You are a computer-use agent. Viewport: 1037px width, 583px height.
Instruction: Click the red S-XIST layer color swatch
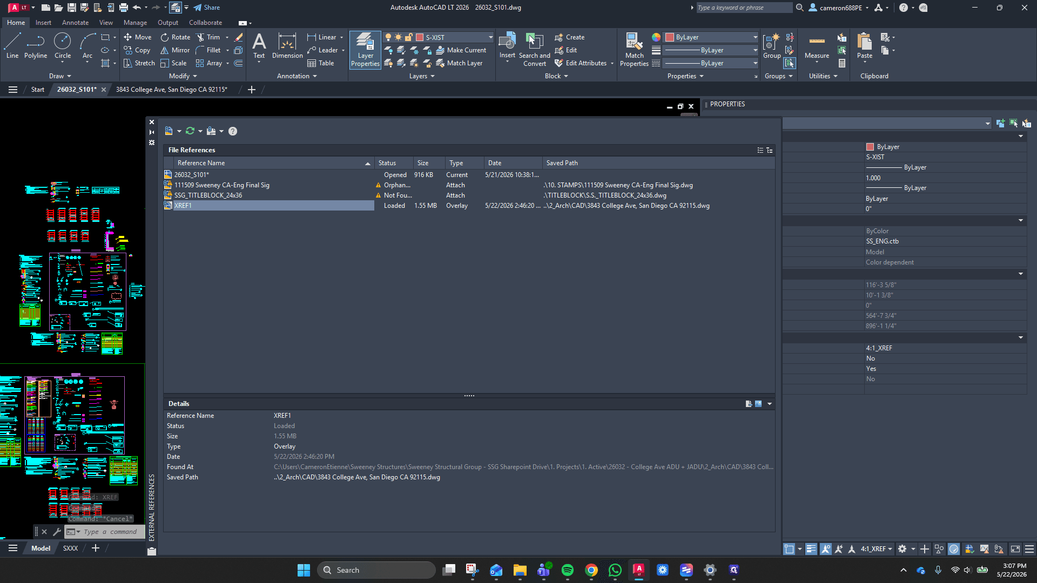(x=420, y=37)
